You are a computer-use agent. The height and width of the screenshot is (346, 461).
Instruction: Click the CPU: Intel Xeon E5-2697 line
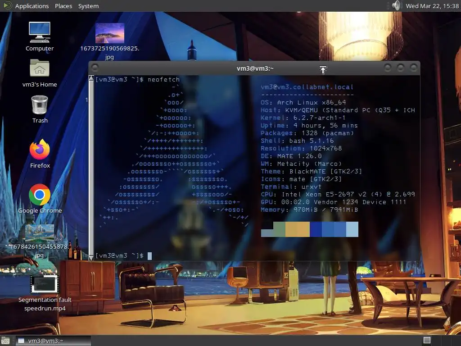(x=338, y=194)
